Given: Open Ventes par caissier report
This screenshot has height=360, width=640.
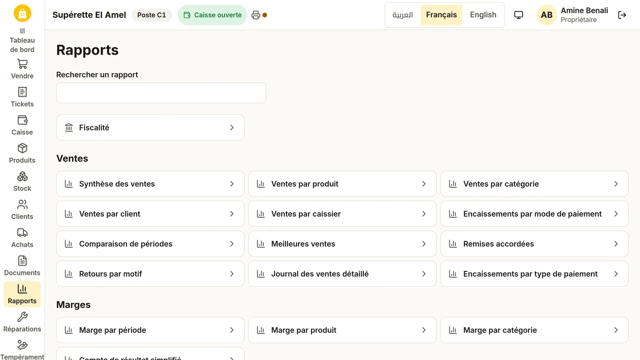Looking at the screenshot, I should tap(342, 214).
